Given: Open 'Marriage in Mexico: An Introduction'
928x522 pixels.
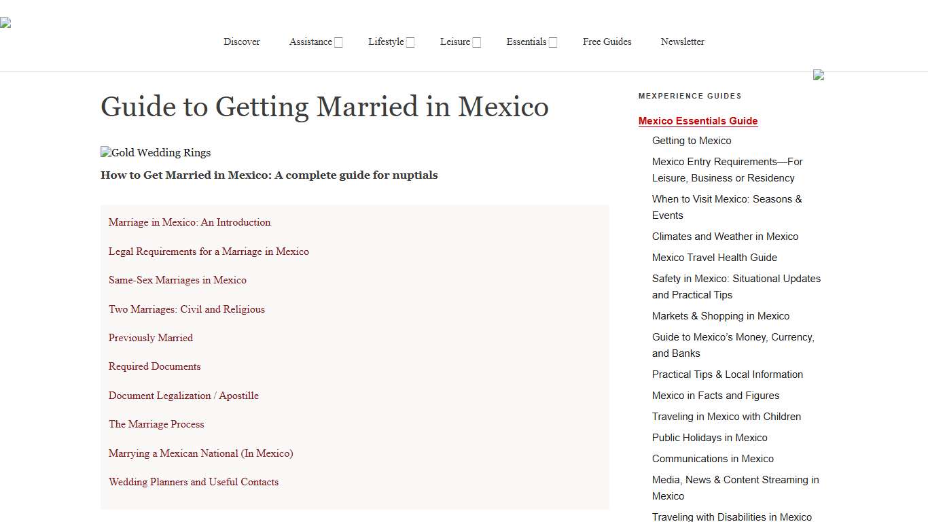Looking at the screenshot, I should coord(189,222).
